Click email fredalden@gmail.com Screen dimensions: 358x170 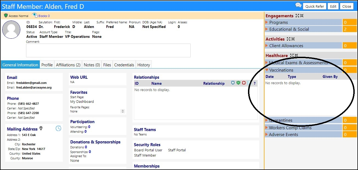31,83
